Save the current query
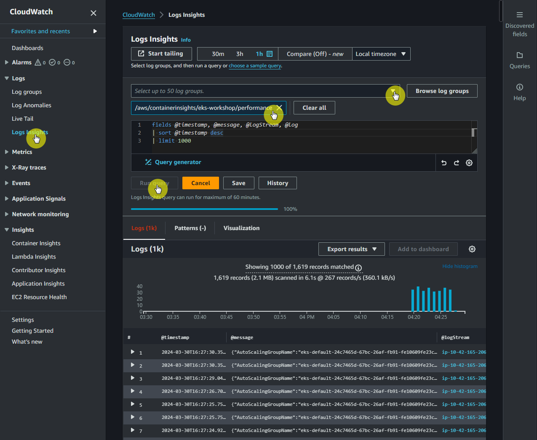The width and height of the screenshot is (537, 440). click(x=238, y=183)
